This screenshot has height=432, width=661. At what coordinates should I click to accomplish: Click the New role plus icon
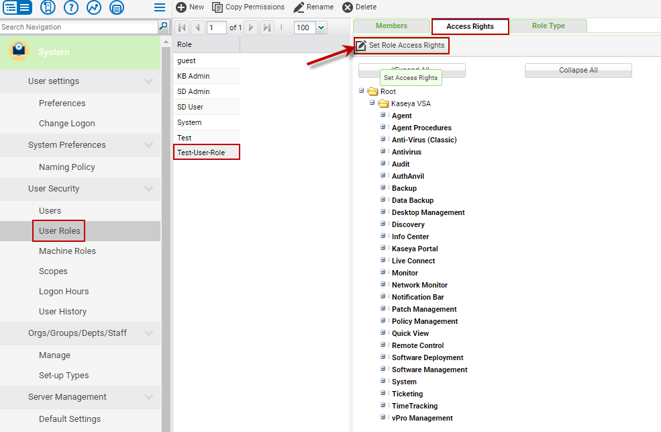click(181, 7)
